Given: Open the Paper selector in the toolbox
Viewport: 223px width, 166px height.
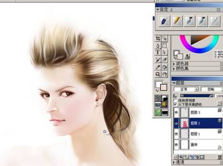Looking at the screenshot, I should tap(158, 98).
